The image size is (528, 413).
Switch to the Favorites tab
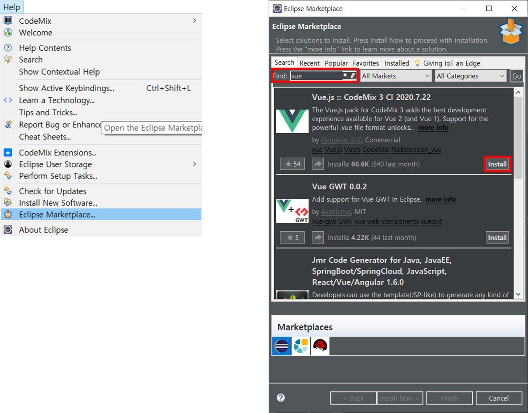click(x=366, y=63)
